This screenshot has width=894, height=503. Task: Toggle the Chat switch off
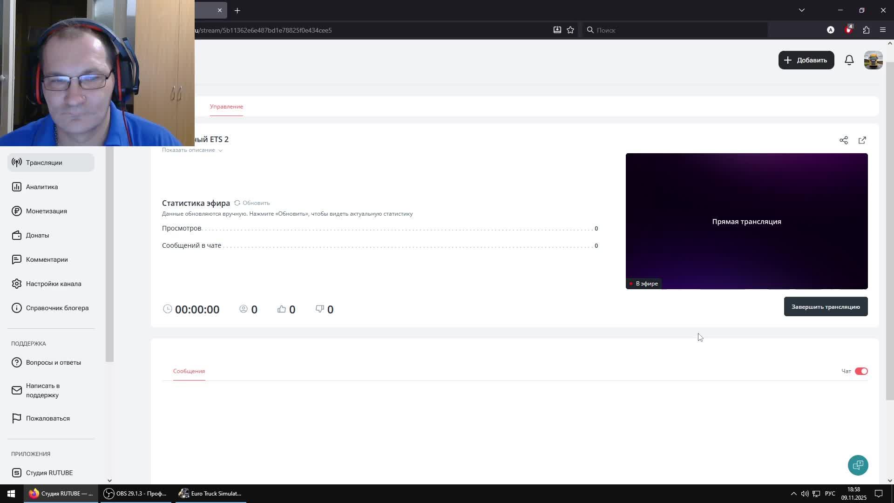coord(861,371)
